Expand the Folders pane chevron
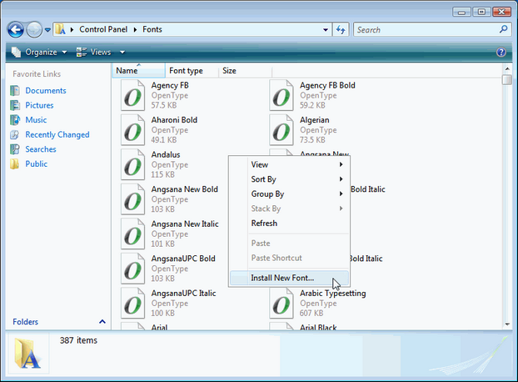Image resolution: width=518 pixels, height=382 pixels. click(x=102, y=321)
